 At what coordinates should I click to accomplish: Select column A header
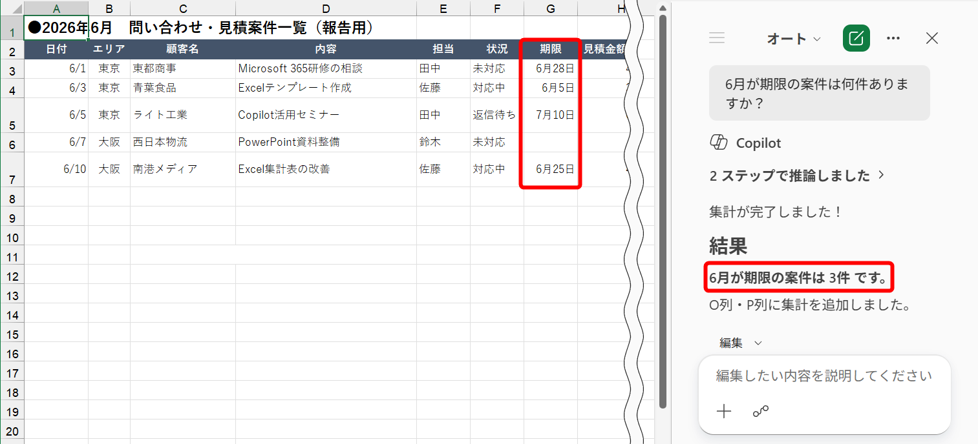56,8
